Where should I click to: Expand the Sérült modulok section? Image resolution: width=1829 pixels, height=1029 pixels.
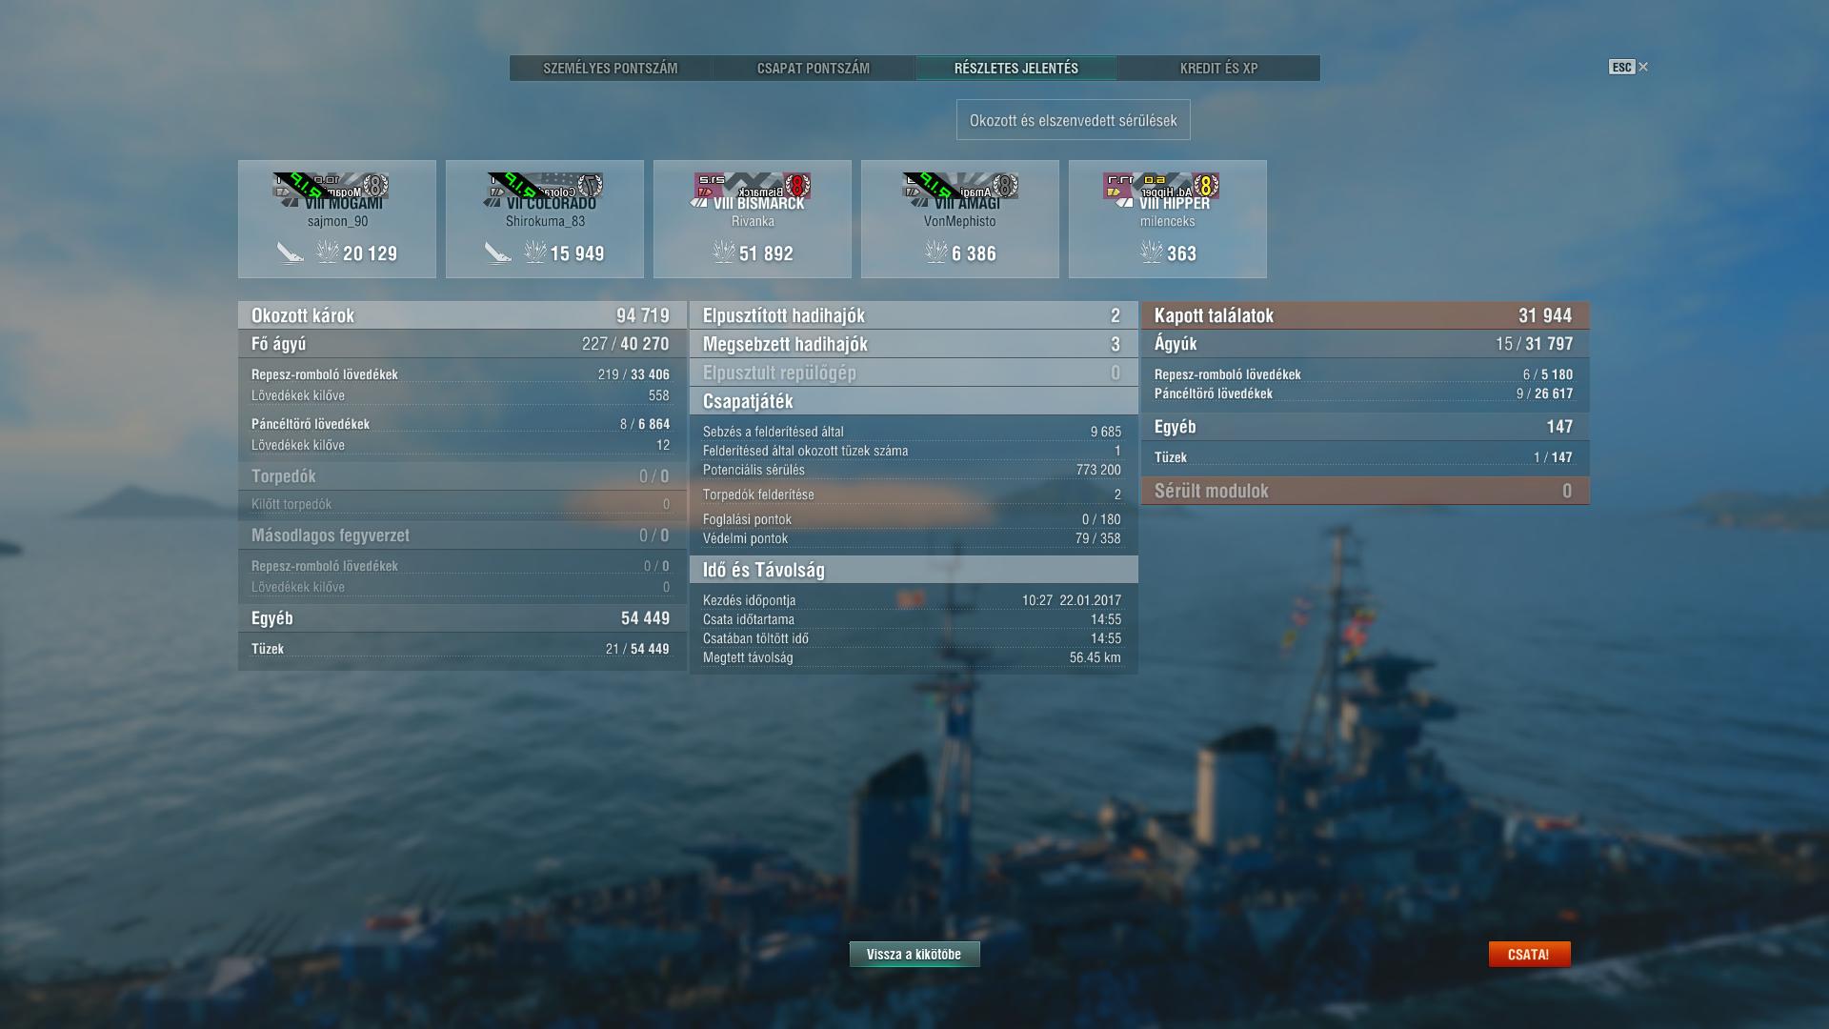click(1365, 491)
